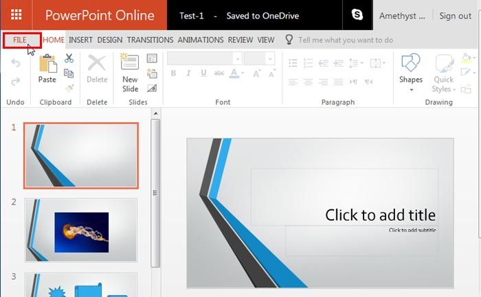This screenshot has width=481, height=297.
Task: Click left-to-right text direction icon
Action: tap(353, 82)
